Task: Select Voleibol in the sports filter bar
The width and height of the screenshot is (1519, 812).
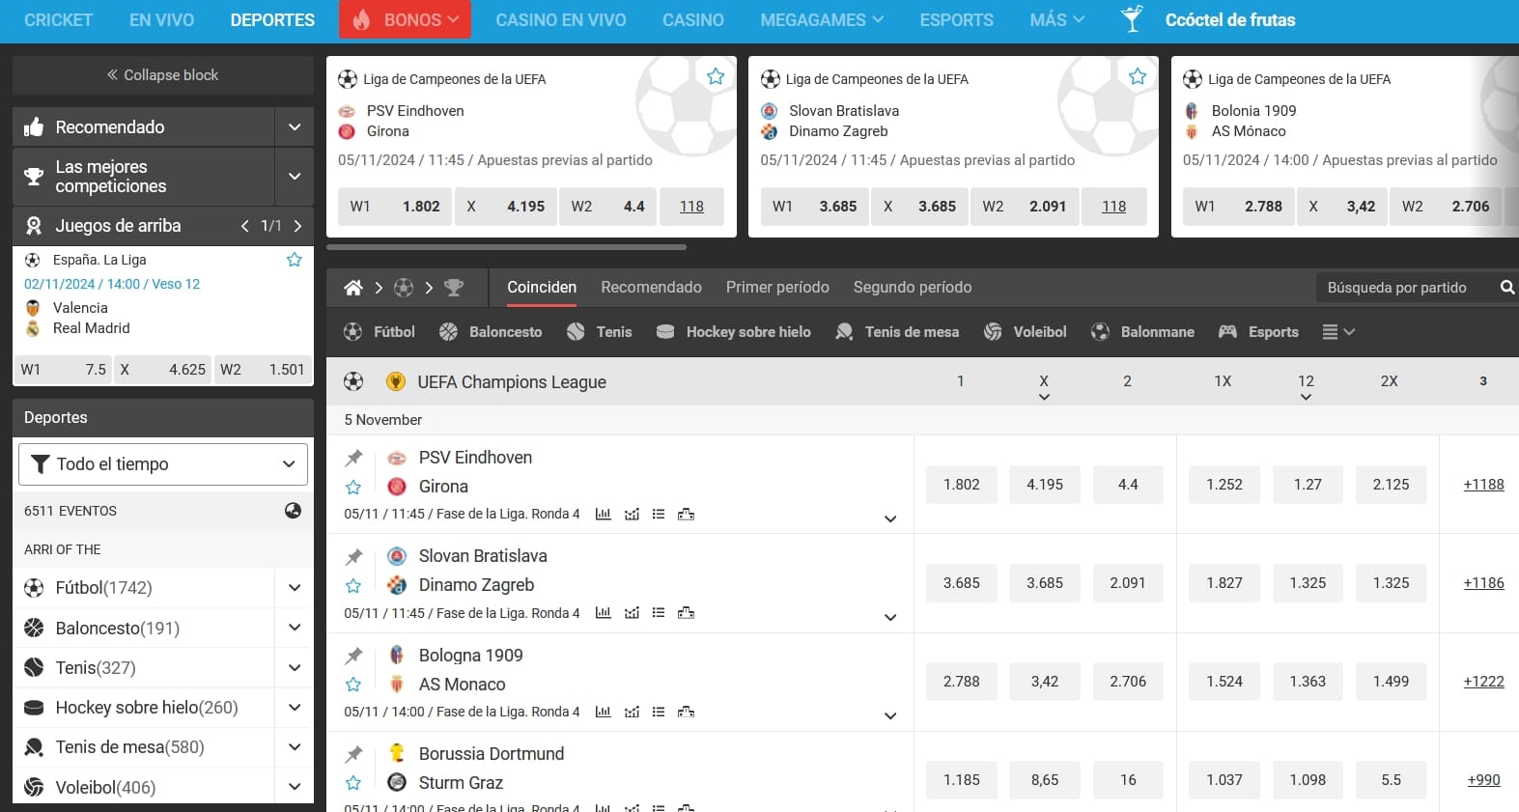Action: [x=1025, y=332]
